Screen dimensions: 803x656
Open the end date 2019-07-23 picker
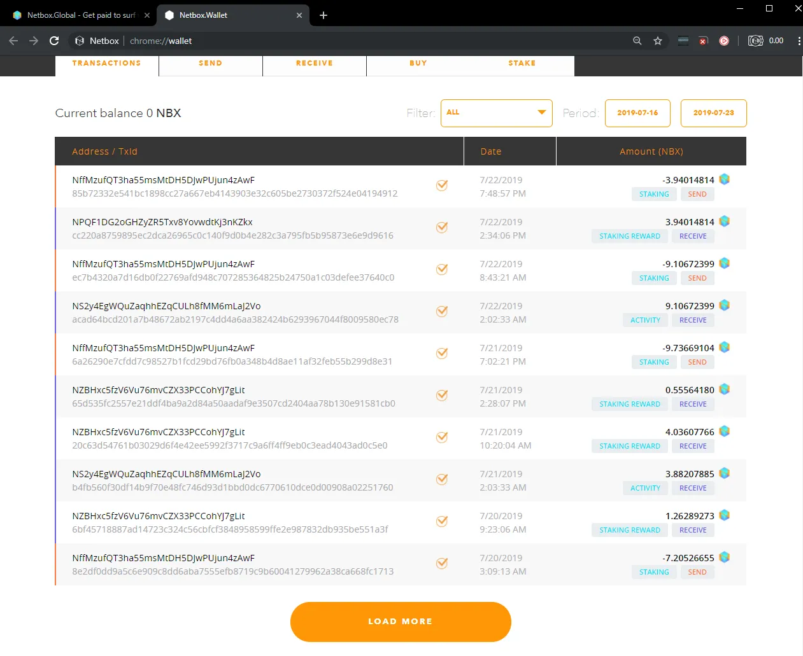(713, 113)
